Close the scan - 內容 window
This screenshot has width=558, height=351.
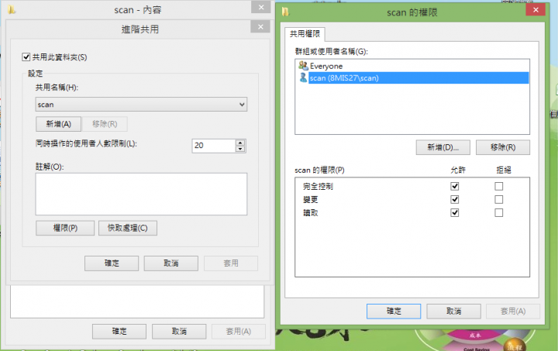pyautogui.click(x=261, y=7)
